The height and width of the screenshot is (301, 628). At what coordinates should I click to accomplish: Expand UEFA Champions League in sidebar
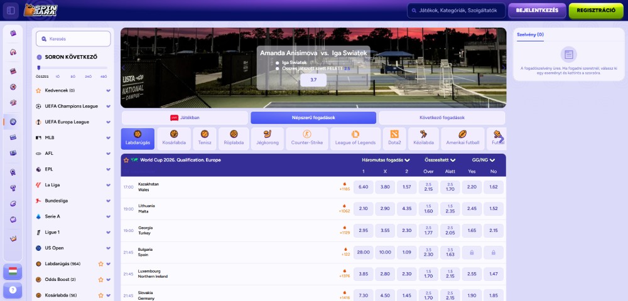(x=108, y=106)
